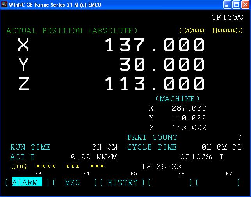Close the WinNC window
This screenshot has height=197, width=251.
(245, 4)
